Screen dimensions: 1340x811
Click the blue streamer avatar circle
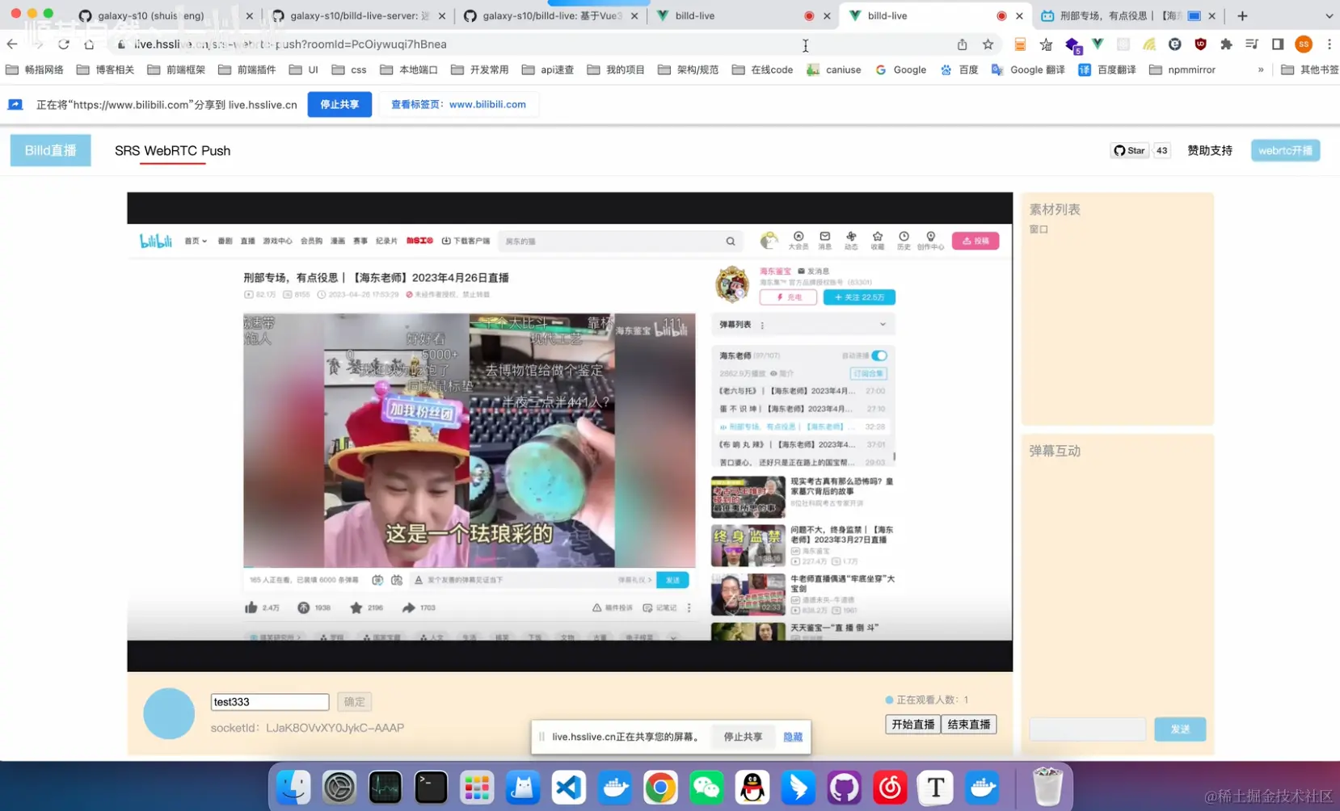click(x=169, y=713)
